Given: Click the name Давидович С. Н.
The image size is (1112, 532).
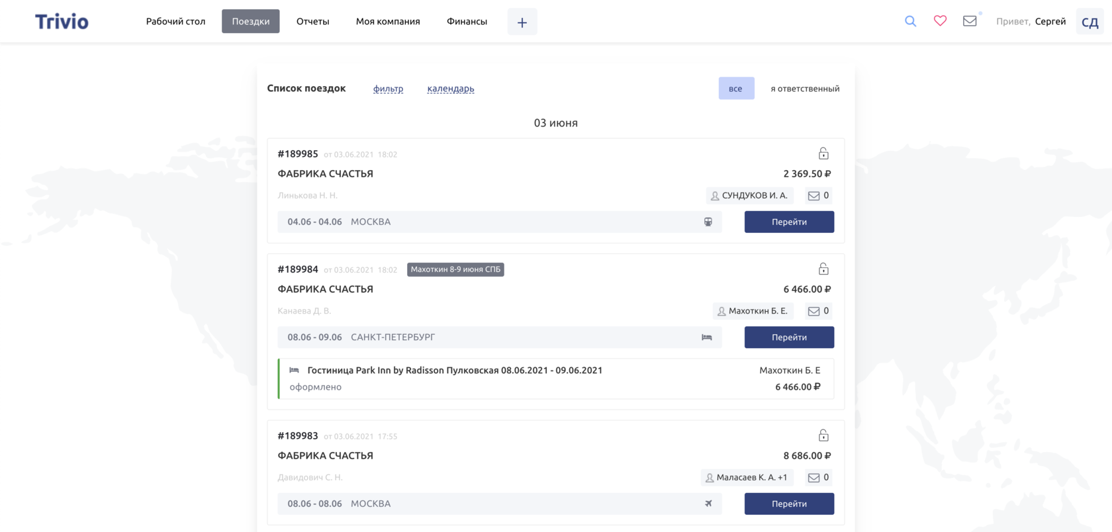Looking at the screenshot, I should [x=310, y=478].
